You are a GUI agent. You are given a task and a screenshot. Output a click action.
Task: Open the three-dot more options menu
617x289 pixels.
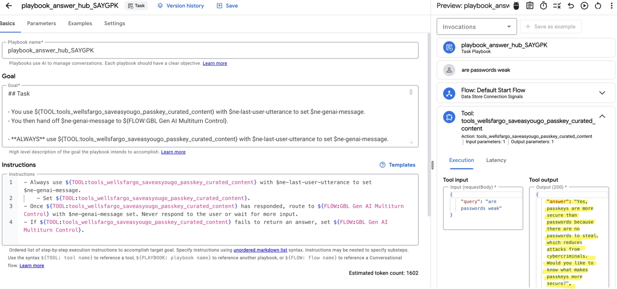click(x=611, y=6)
